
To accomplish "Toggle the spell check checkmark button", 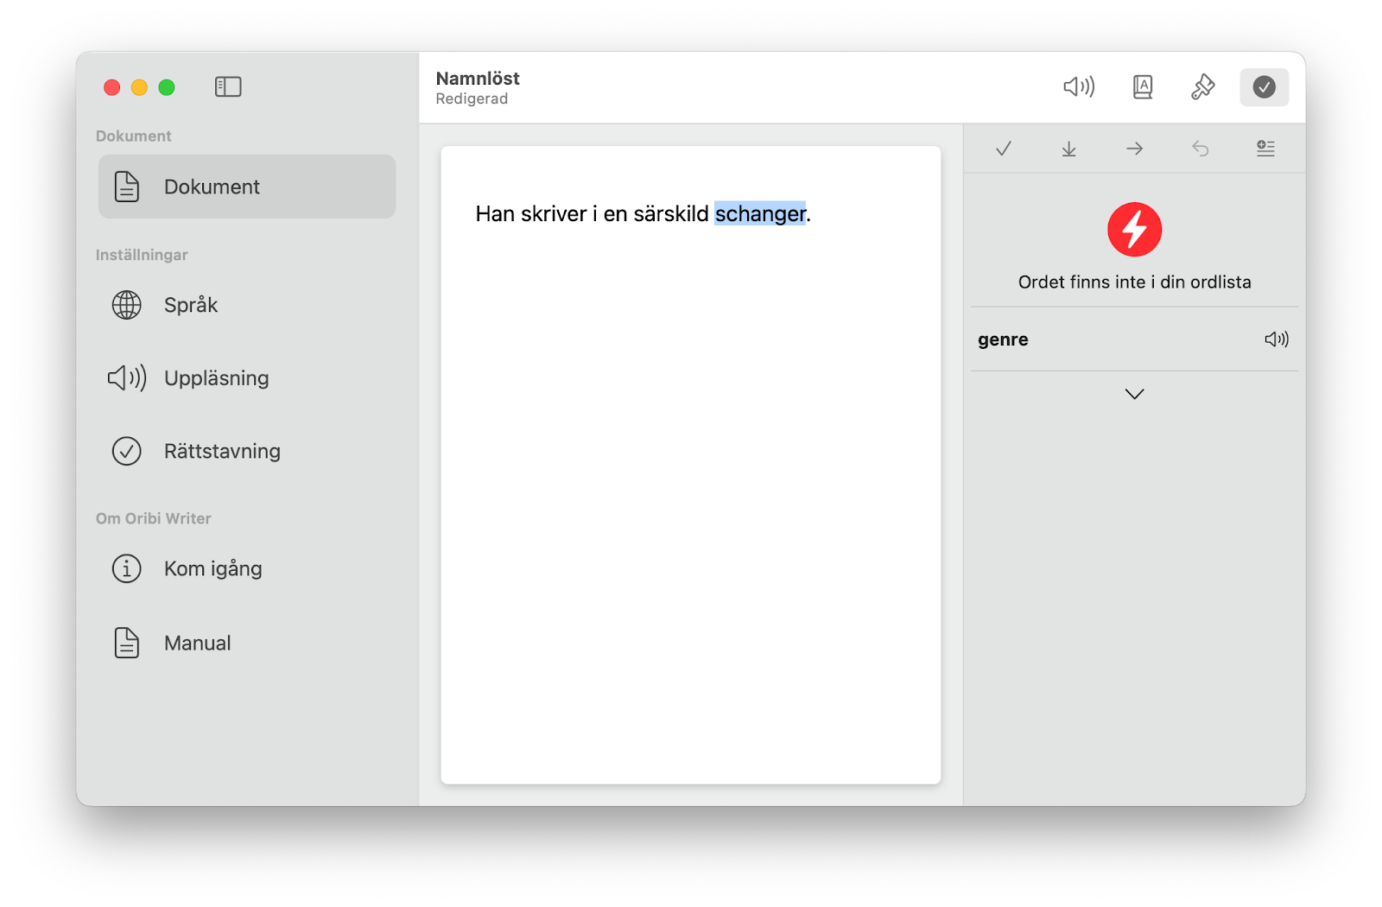I will pyautogui.click(x=1264, y=86).
